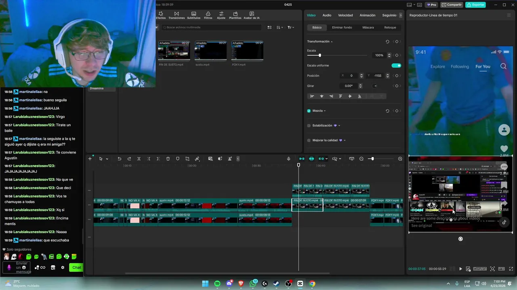Collapse the Transformación section

332,42
